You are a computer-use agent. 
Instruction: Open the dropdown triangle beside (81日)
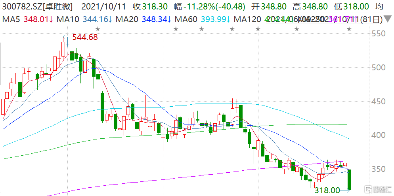388,19
